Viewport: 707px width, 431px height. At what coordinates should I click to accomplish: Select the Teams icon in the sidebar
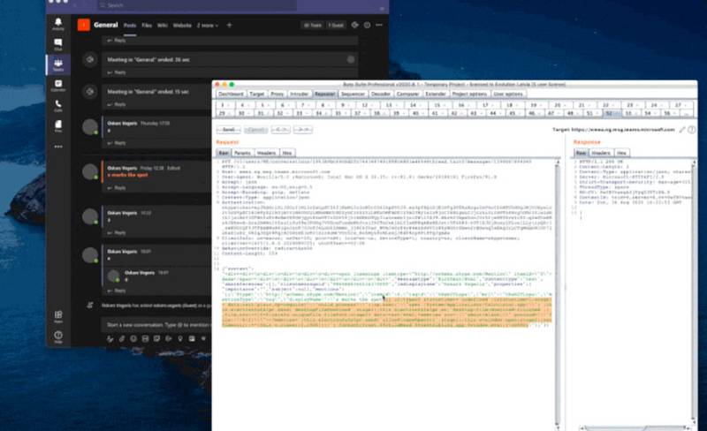[x=58, y=65]
